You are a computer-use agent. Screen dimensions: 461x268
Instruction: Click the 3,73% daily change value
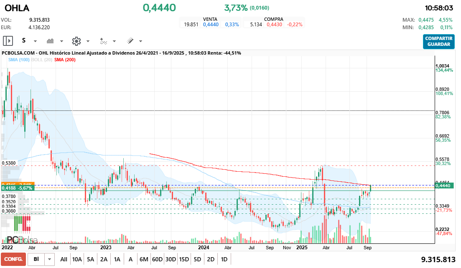236,8
